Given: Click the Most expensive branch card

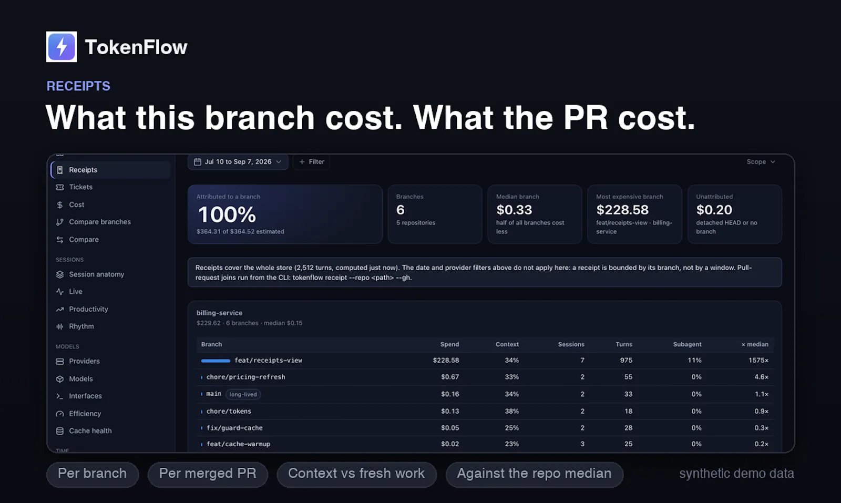Looking at the screenshot, I should click(x=634, y=214).
